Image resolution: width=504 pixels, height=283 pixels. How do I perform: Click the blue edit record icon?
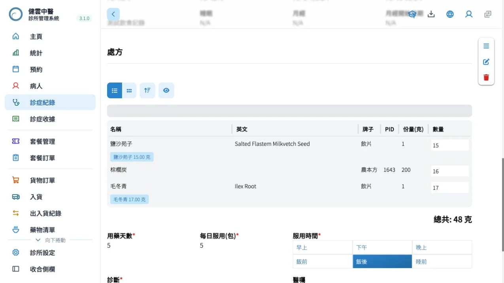point(486,62)
